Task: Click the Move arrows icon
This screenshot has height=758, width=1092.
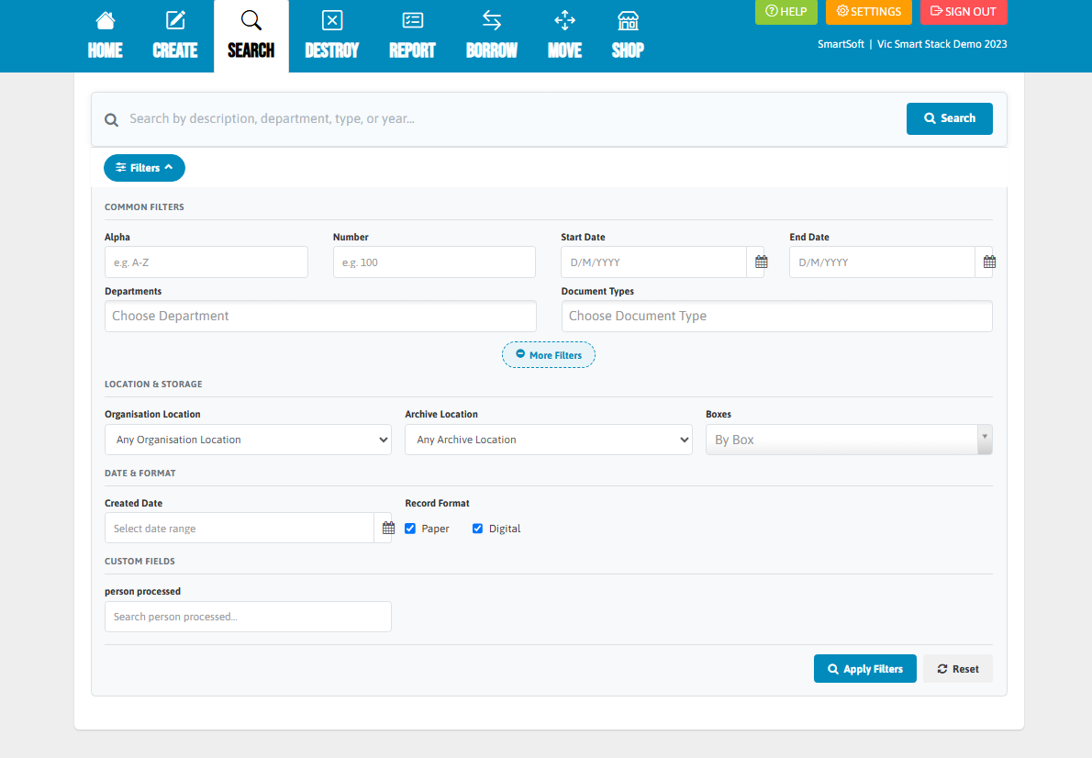Action: click(x=564, y=21)
